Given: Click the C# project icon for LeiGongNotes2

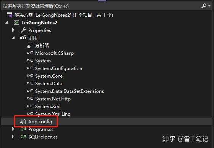Looking at the screenshot, I should [x=16, y=22].
